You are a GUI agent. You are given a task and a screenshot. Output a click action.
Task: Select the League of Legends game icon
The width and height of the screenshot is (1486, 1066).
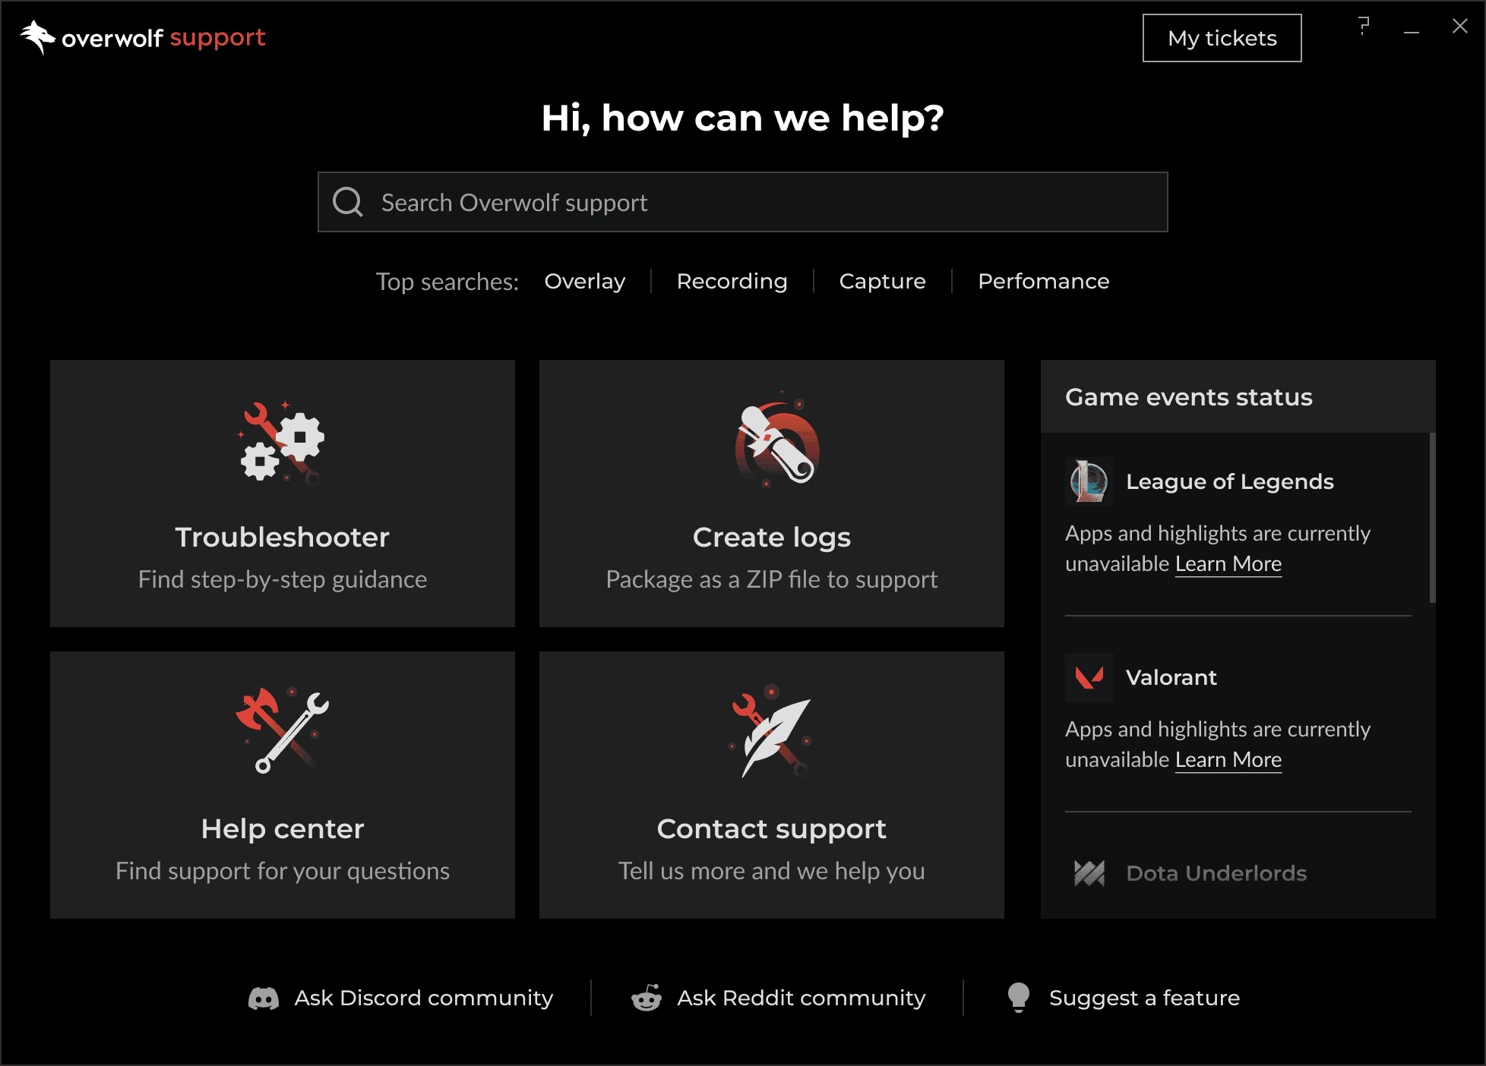1089,481
